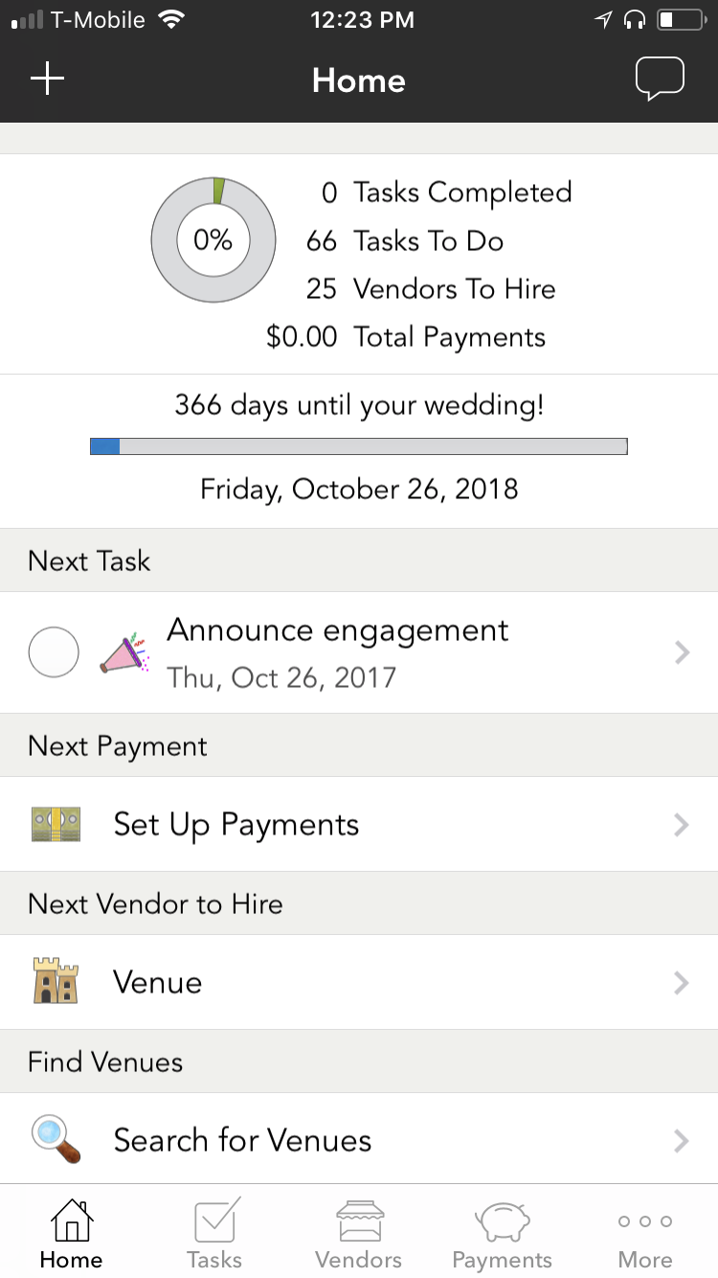The image size is (718, 1278).
Task: Expand the Announce engagement row chevron
Action: point(682,652)
